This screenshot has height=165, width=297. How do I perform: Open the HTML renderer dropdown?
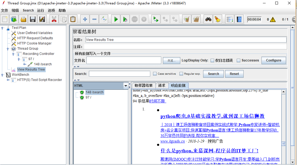coord(126,86)
